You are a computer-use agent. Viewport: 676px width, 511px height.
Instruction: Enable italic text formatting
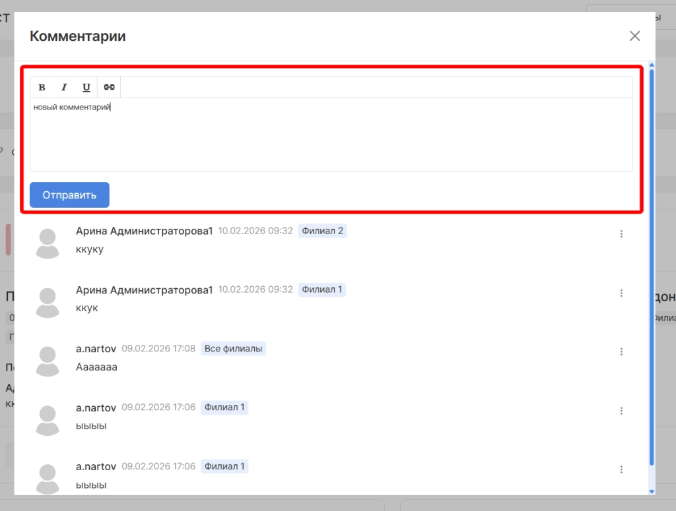click(x=64, y=87)
